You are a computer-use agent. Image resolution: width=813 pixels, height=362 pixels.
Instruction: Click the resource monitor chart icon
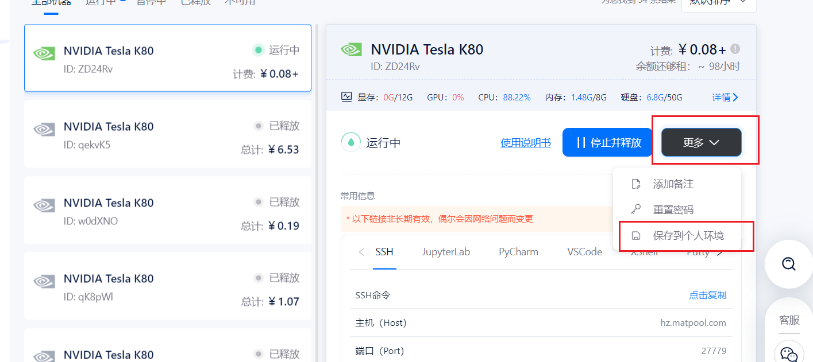pos(346,97)
